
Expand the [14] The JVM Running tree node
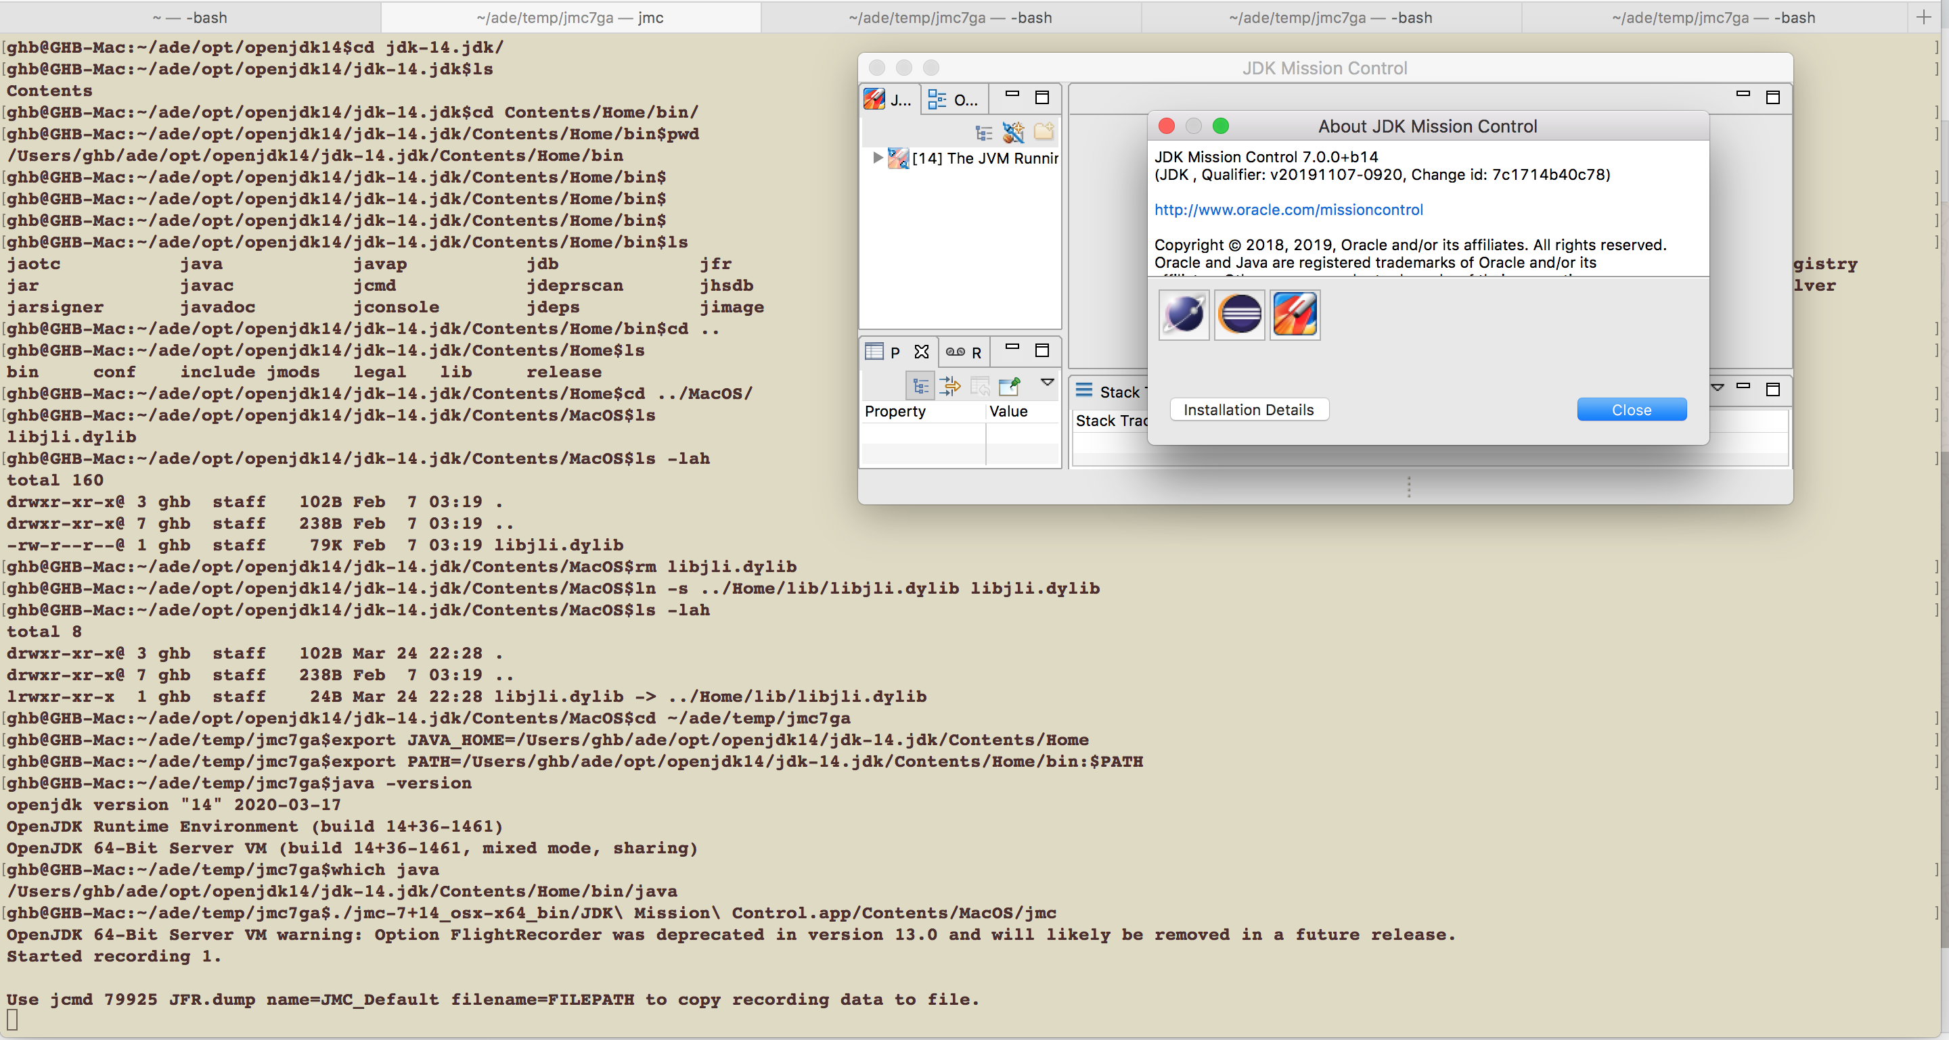click(877, 158)
